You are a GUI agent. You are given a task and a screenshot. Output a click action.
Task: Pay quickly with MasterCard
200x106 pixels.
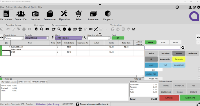pos(179,86)
